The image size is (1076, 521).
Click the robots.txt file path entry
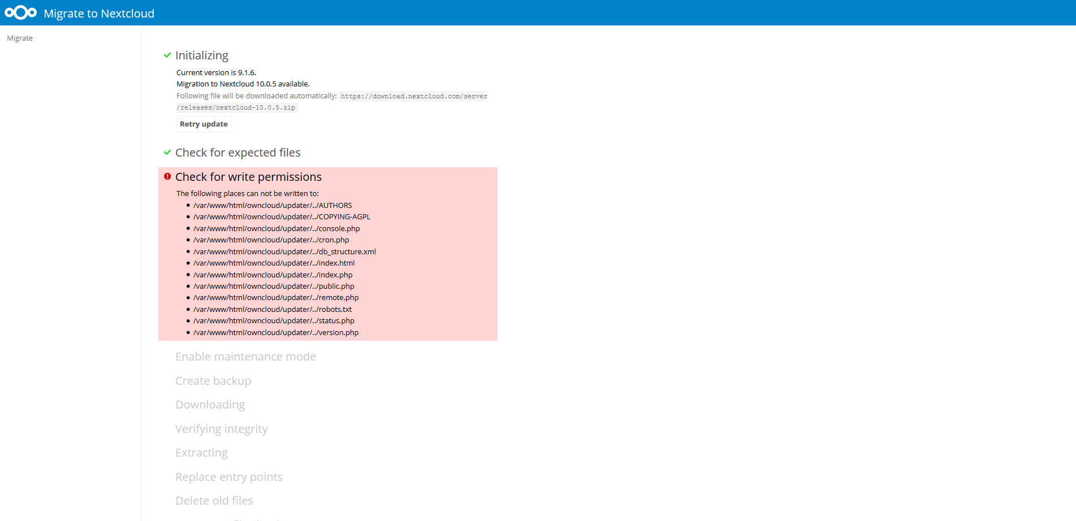click(273, 309)
